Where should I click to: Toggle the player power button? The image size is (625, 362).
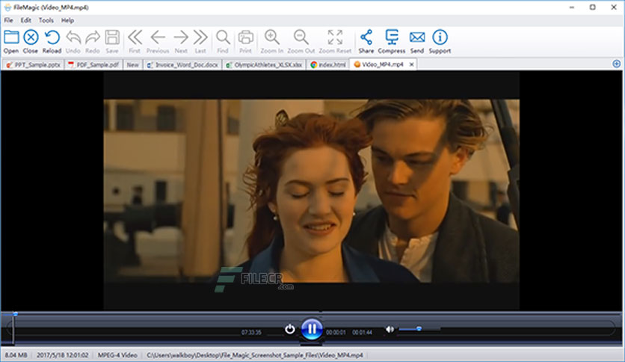point(290,329)
